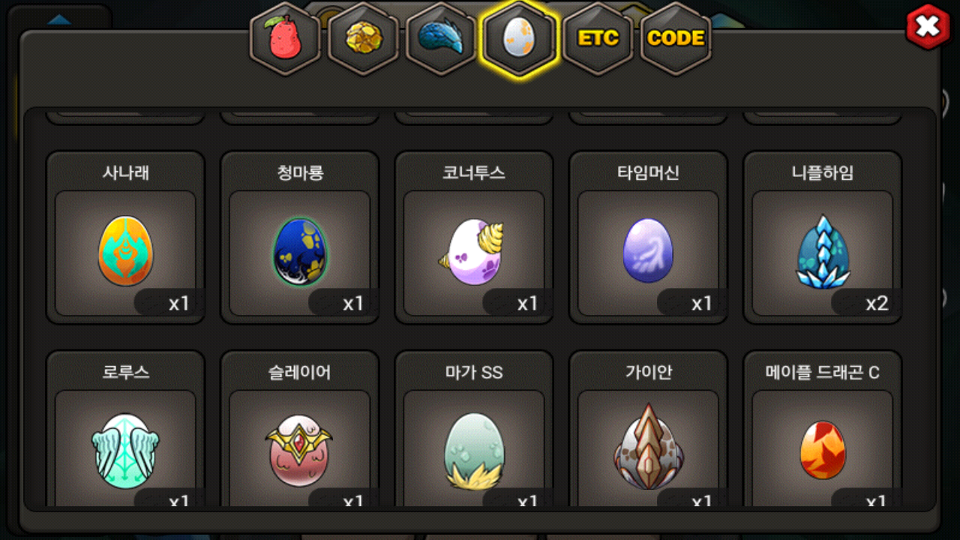Open the red fruit food tab
Image resolution: width=960 pixels, height=540 pixels.
(285, 39)
